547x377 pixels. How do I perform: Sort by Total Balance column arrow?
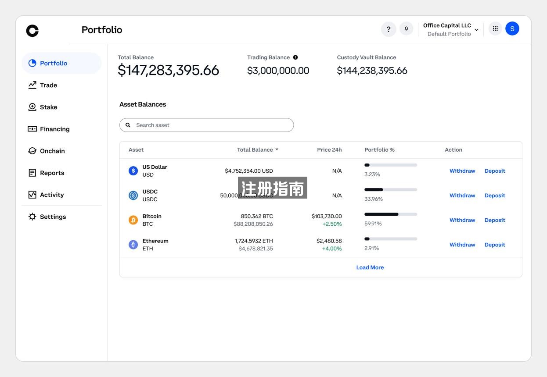pos(277,149)
